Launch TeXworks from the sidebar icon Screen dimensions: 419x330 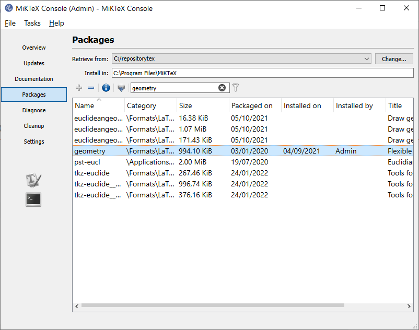pyautogui.click(x=33, y=180)
